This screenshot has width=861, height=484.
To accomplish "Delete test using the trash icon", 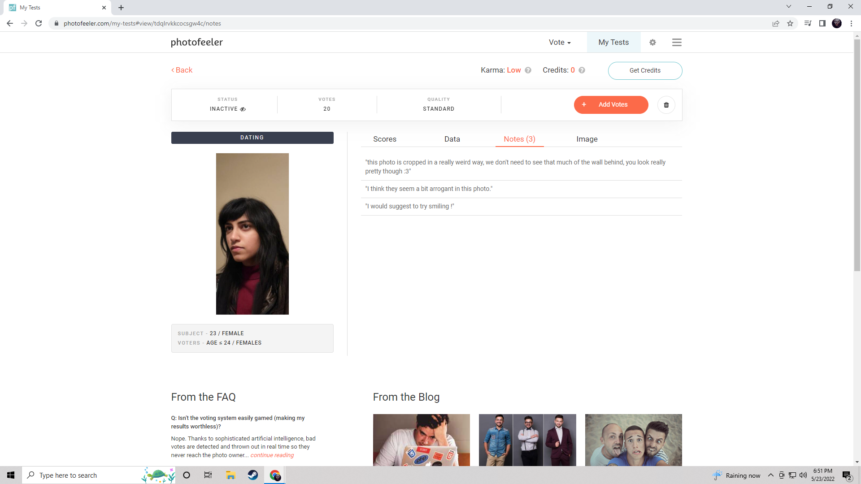I will point(666,105).
